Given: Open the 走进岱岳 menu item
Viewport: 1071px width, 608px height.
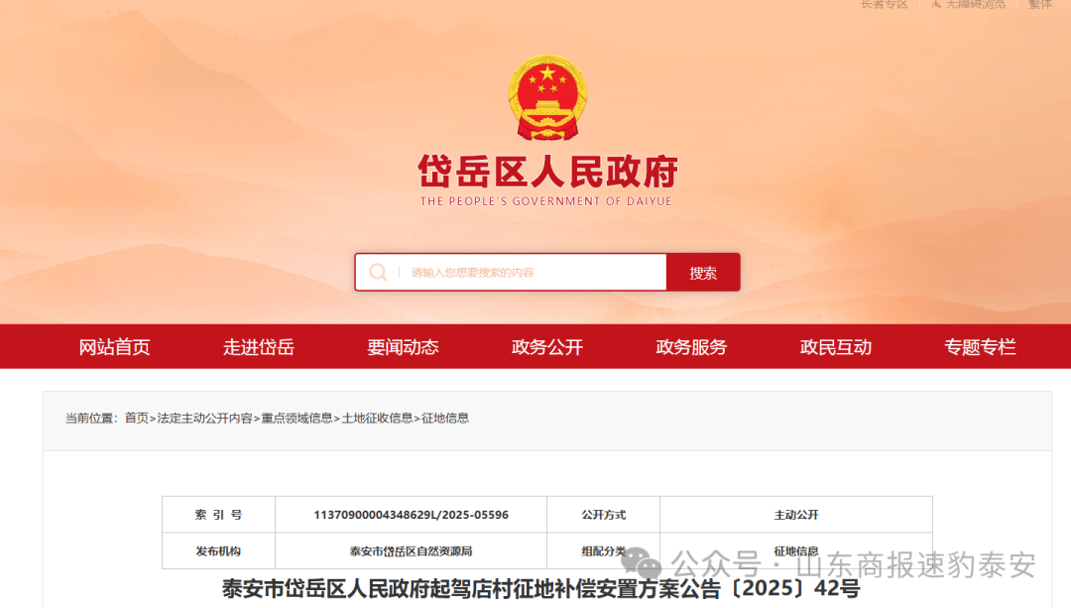Looking at the screenshot, I should click(x=259, y=347).
